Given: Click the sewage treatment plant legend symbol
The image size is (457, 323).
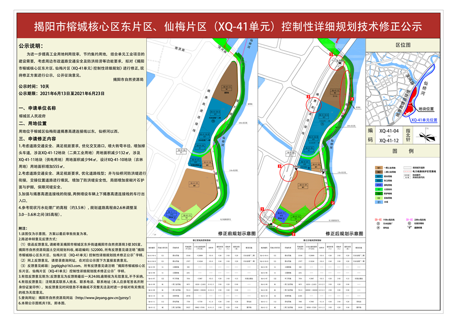Looking at the screenshot, I should click(378, 224).
